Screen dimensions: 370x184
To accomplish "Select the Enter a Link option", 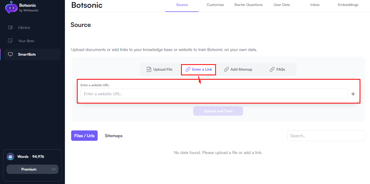I will (199, 69).
